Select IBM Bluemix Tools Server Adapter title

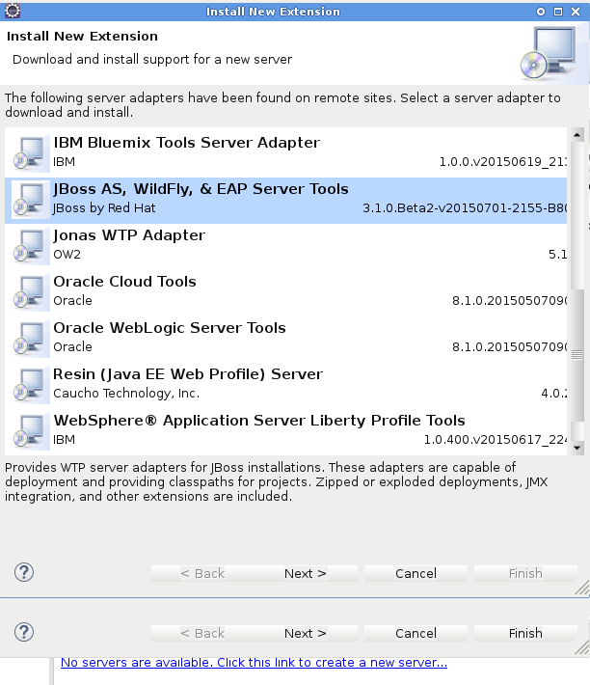pos(187,143)
